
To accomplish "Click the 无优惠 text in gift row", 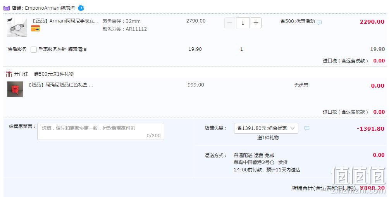I will pyautogui.click(x=301, y=85).
